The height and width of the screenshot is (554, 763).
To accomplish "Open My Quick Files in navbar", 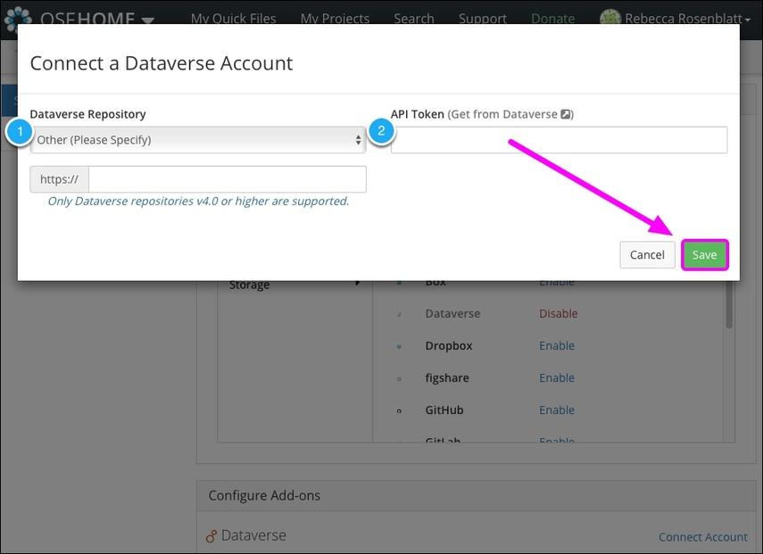I will click(233, 19).
